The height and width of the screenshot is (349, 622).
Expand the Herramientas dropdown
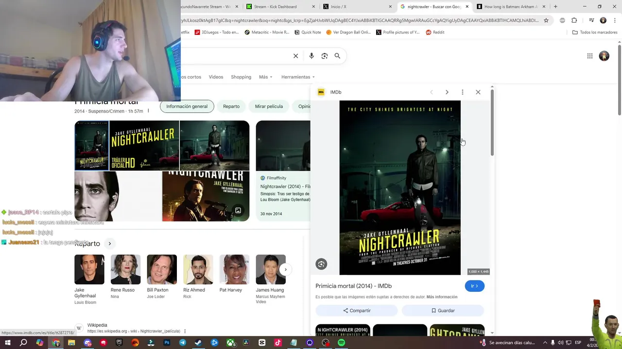pos(298,77)
